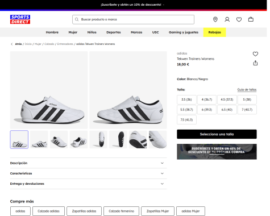The image size is (270, 216).
Task: Expand the Descripción section
Action: (88, 163)
